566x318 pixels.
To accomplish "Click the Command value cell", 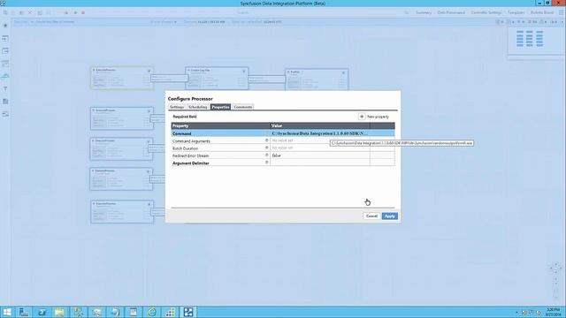I will (320, 133).
